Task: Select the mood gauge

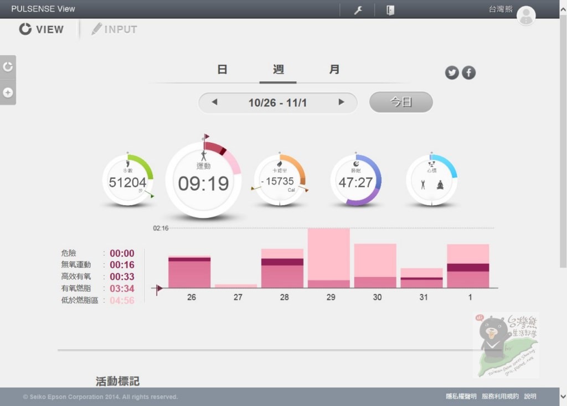Action: [x=432, y=180]
